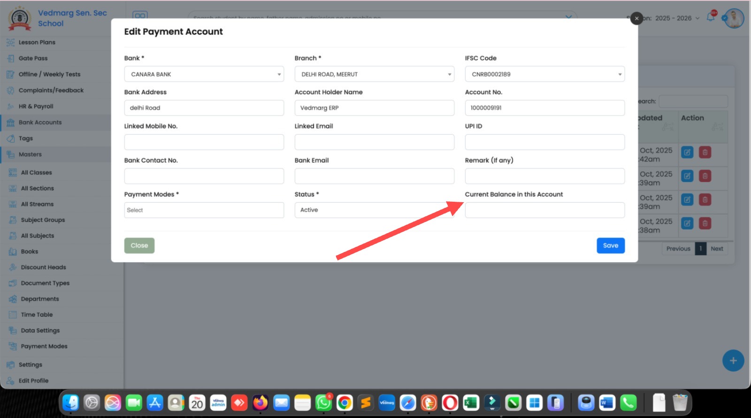Open the user profile avatar

tap(734, 19)
